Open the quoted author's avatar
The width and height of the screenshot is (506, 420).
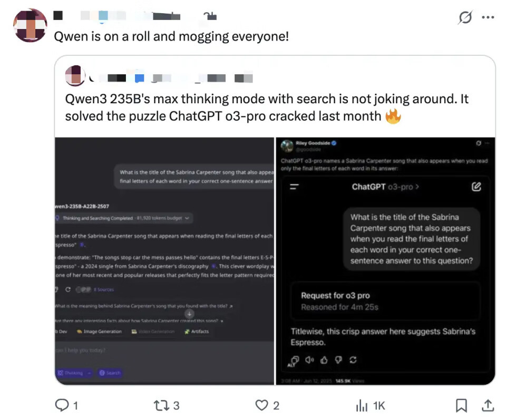click(x=75, y=76)
